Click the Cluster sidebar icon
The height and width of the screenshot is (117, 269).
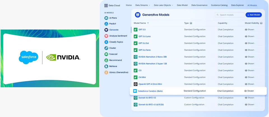pos(106,48)
